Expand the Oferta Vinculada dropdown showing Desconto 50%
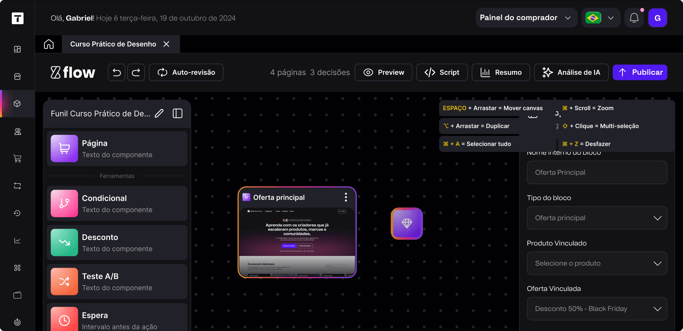Viewport: 683px width, 331px height. pyautogui.click(x=597, y=308)
